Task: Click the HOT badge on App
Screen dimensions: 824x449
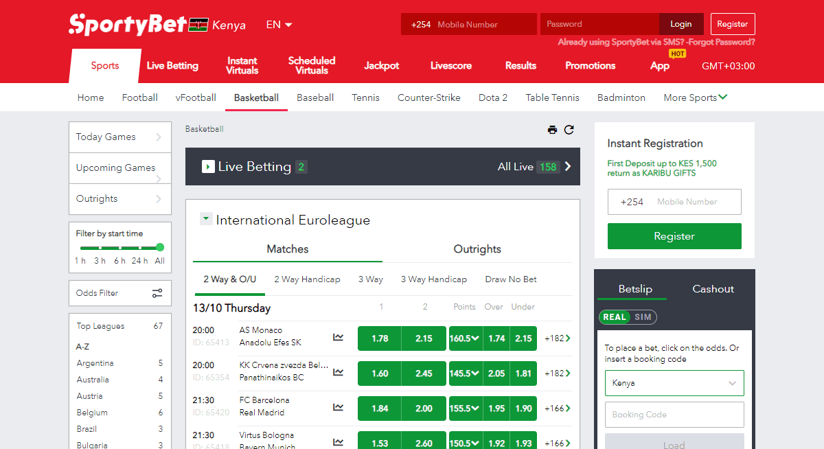Action: pos(678,54)
